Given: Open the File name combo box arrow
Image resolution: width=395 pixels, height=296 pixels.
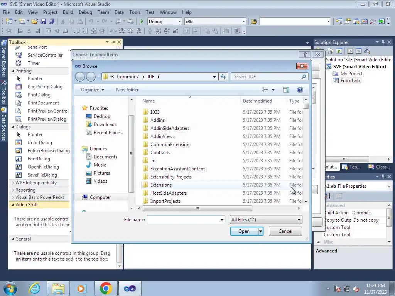Looking at the screenshot, I should [x=222, y=220].
